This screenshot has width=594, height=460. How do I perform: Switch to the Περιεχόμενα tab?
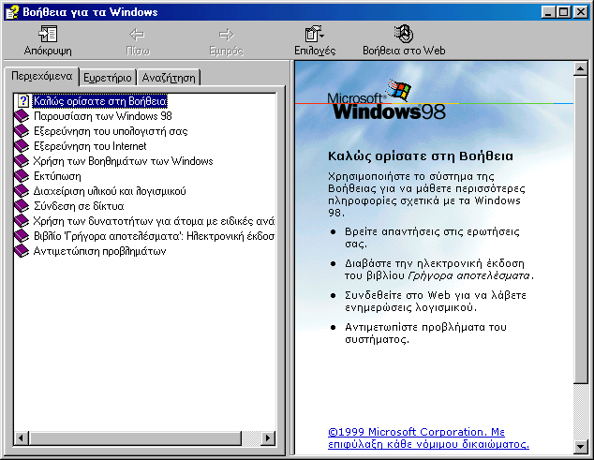41,76
